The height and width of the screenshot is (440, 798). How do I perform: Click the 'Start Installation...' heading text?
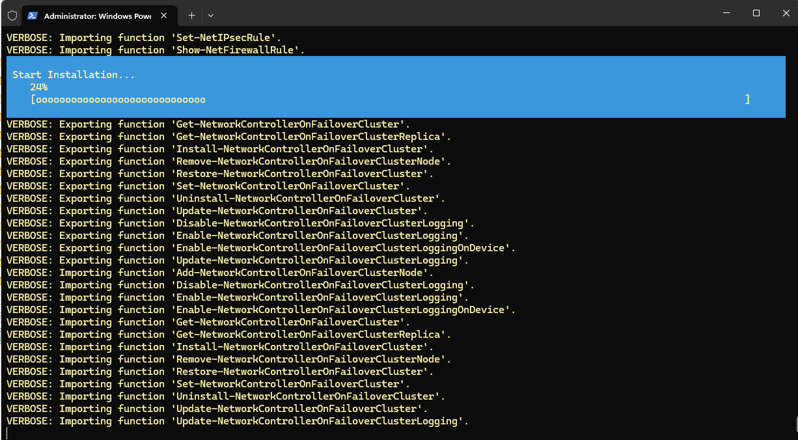74,75
